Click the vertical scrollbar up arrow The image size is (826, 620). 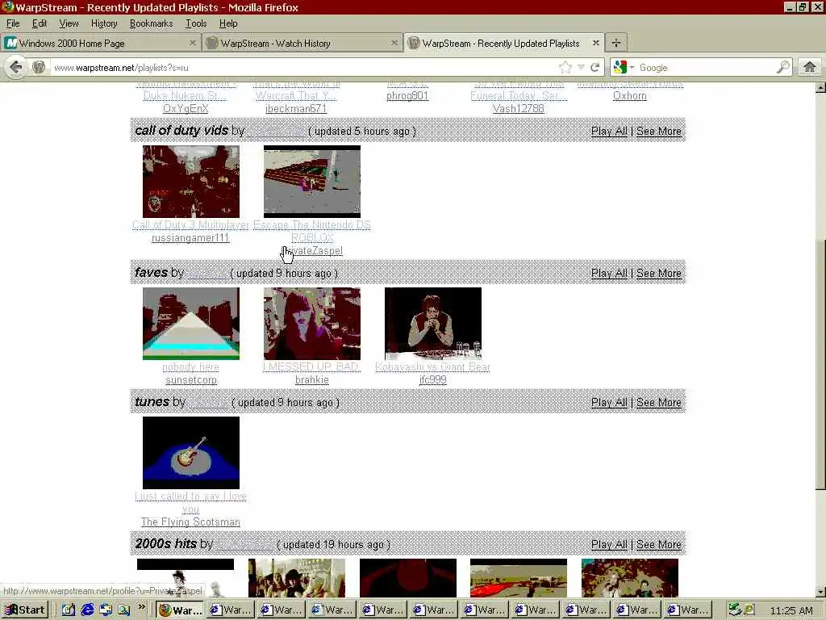point(820,87)
